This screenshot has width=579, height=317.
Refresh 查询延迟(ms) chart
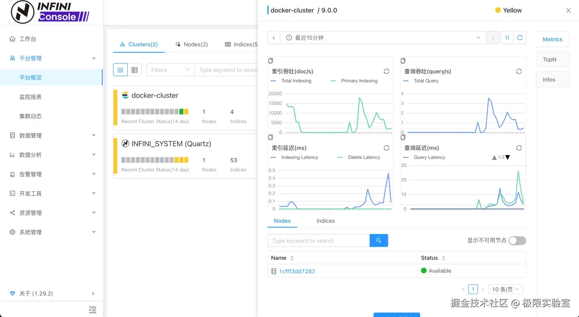click(519, 148)
